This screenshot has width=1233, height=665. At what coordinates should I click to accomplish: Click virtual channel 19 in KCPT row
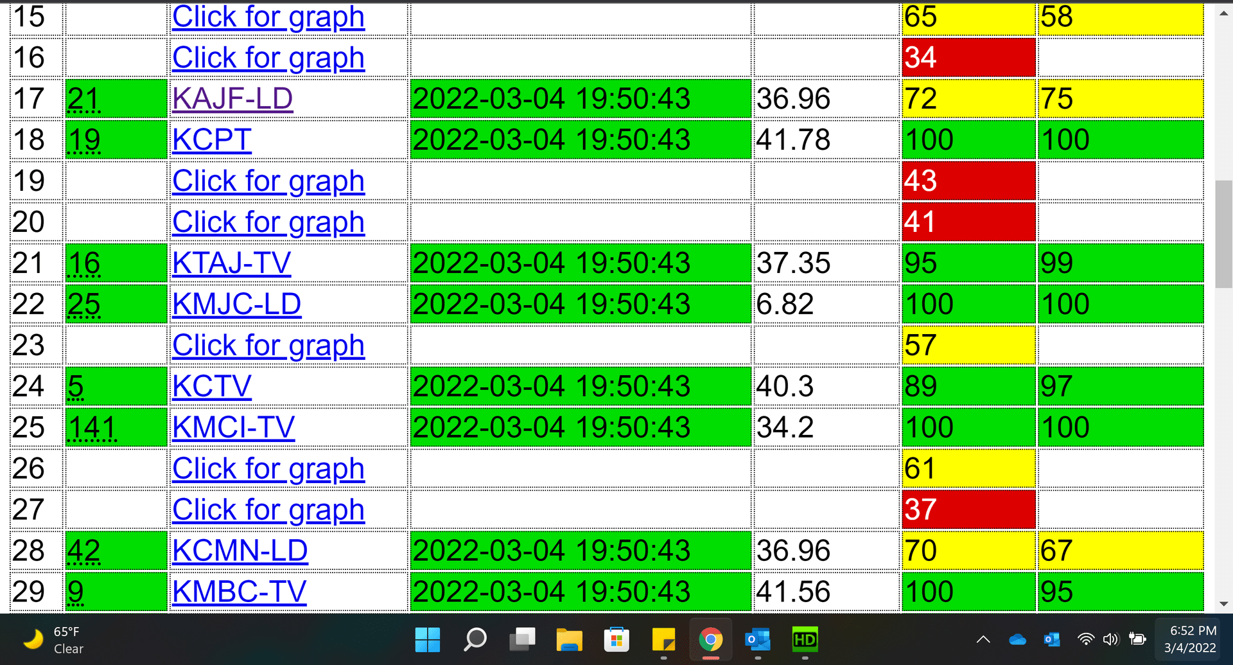(x=83, y=140)
